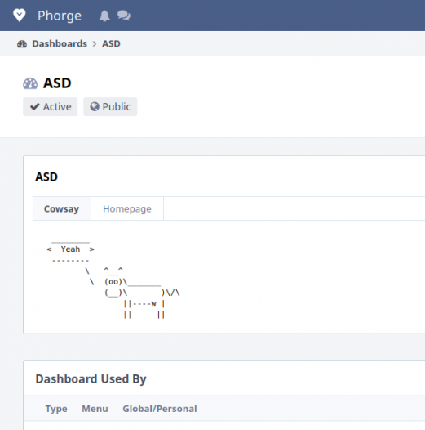Click the ASD panel header title
Screen dimensions: 425x430
point(46,177)
